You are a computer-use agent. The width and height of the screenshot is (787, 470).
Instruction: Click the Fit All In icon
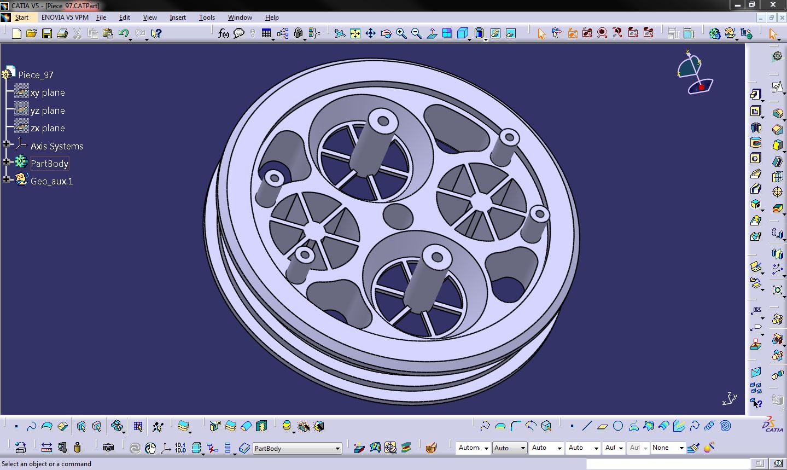355,34
